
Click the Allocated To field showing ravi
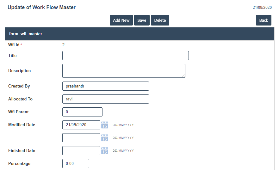point(105,99)
